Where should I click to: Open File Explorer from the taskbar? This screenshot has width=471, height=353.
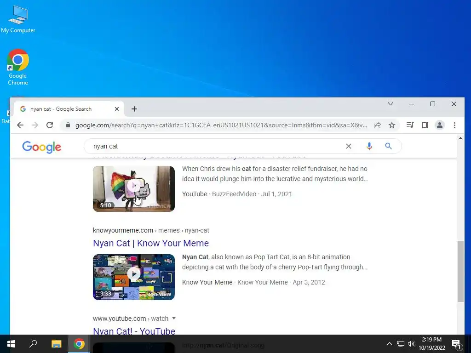pyautogui.click(x=56, y=344)
